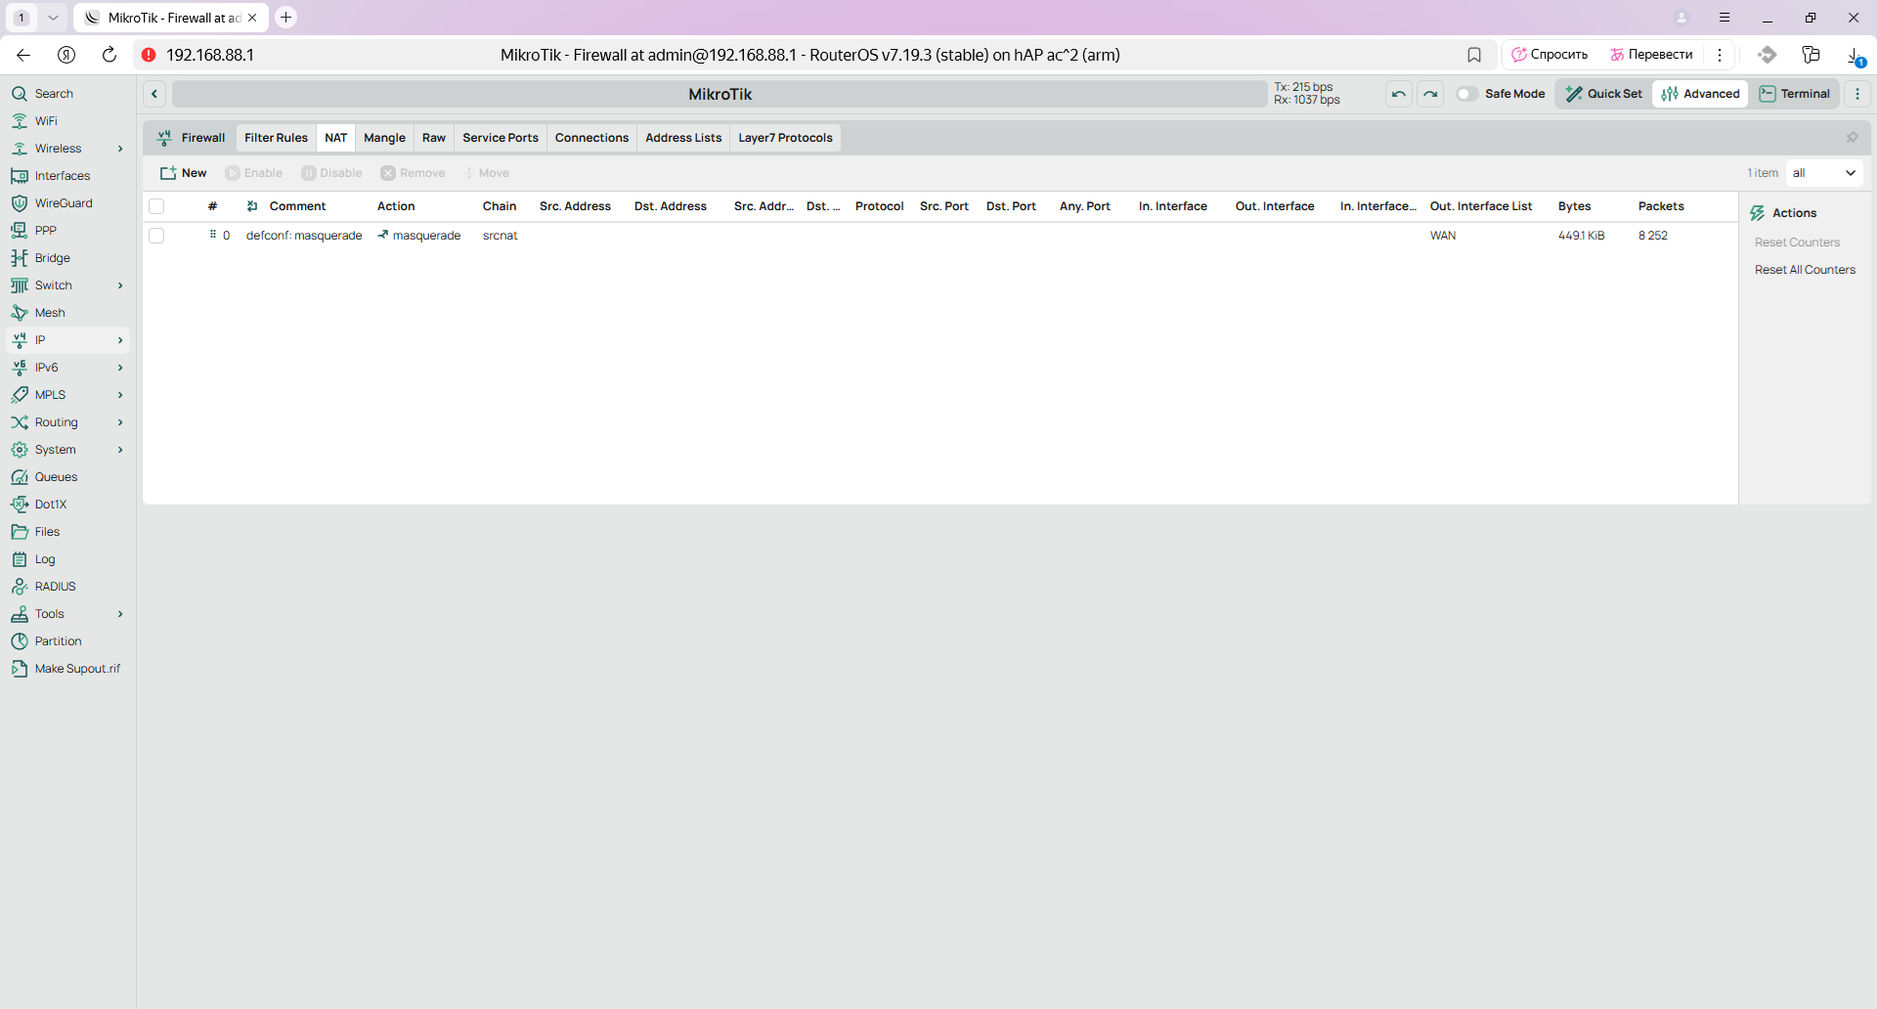Screen dimensions: 1877x1009
Task: Expand the Wireless submenu
Action: [x=120, y=149]
